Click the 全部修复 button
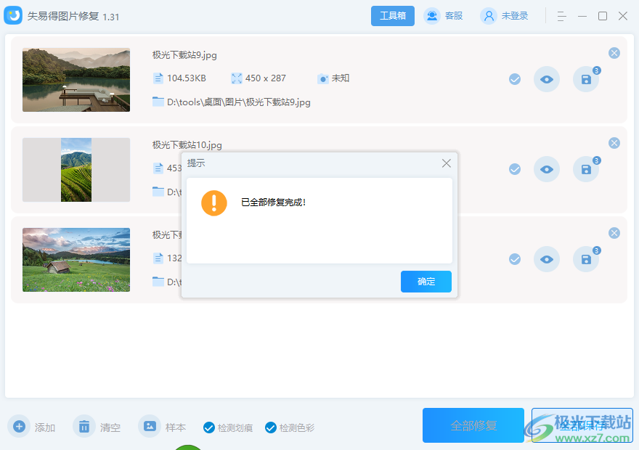 [x=473, y=425]
